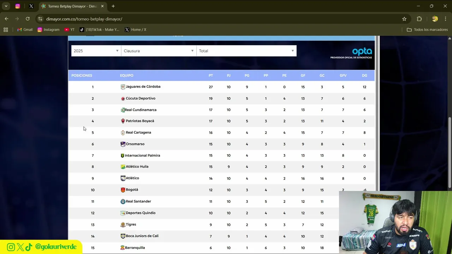The width and height of the screenshot is (452, 254).
Task: Click the PJ column header
Action: tap(228, 75)
